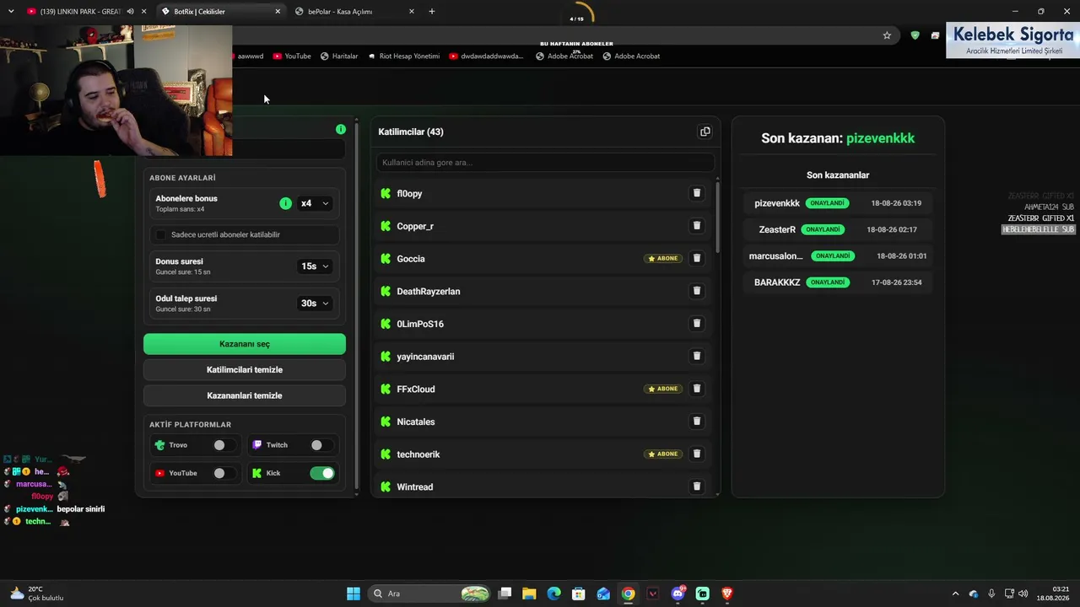The height and width of the screenshot is (607, 1080).
Task: Open Riot Hesap Yönetimi bookmark
Action: click(x=403, y=56)
